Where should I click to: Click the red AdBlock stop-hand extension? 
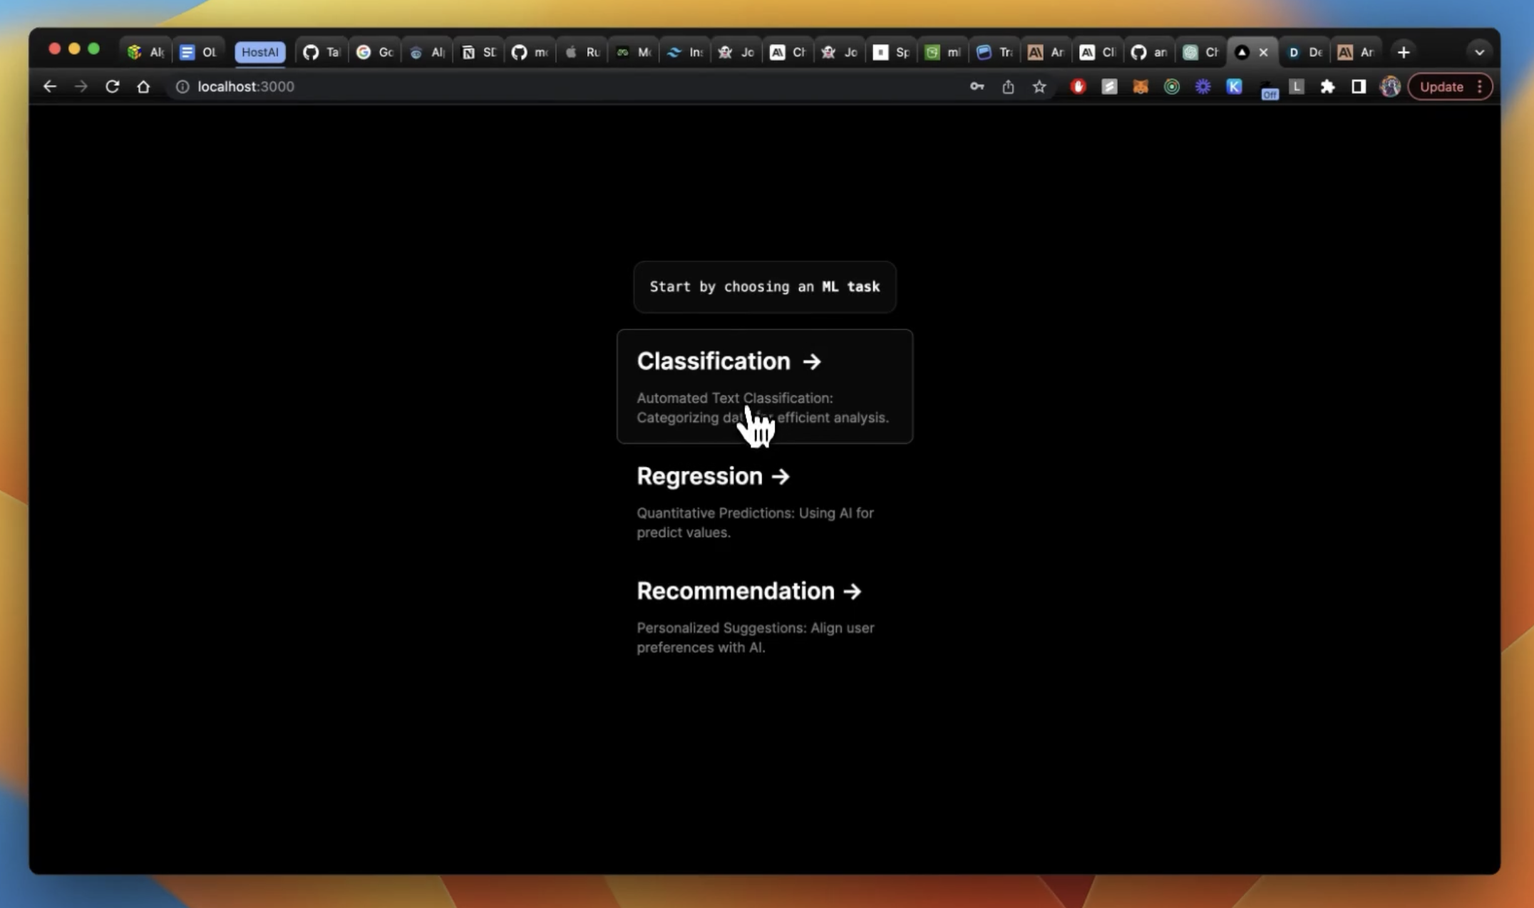point(1078,87)
